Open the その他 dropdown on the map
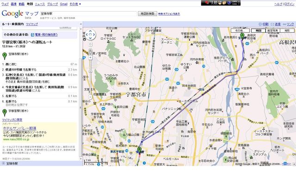296x180 pixels. click(240, 30)
